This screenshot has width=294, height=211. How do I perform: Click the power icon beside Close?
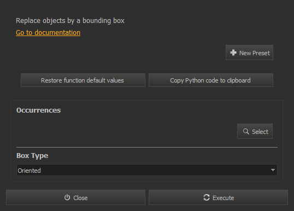pyautogui.click(x=67, y=197)
